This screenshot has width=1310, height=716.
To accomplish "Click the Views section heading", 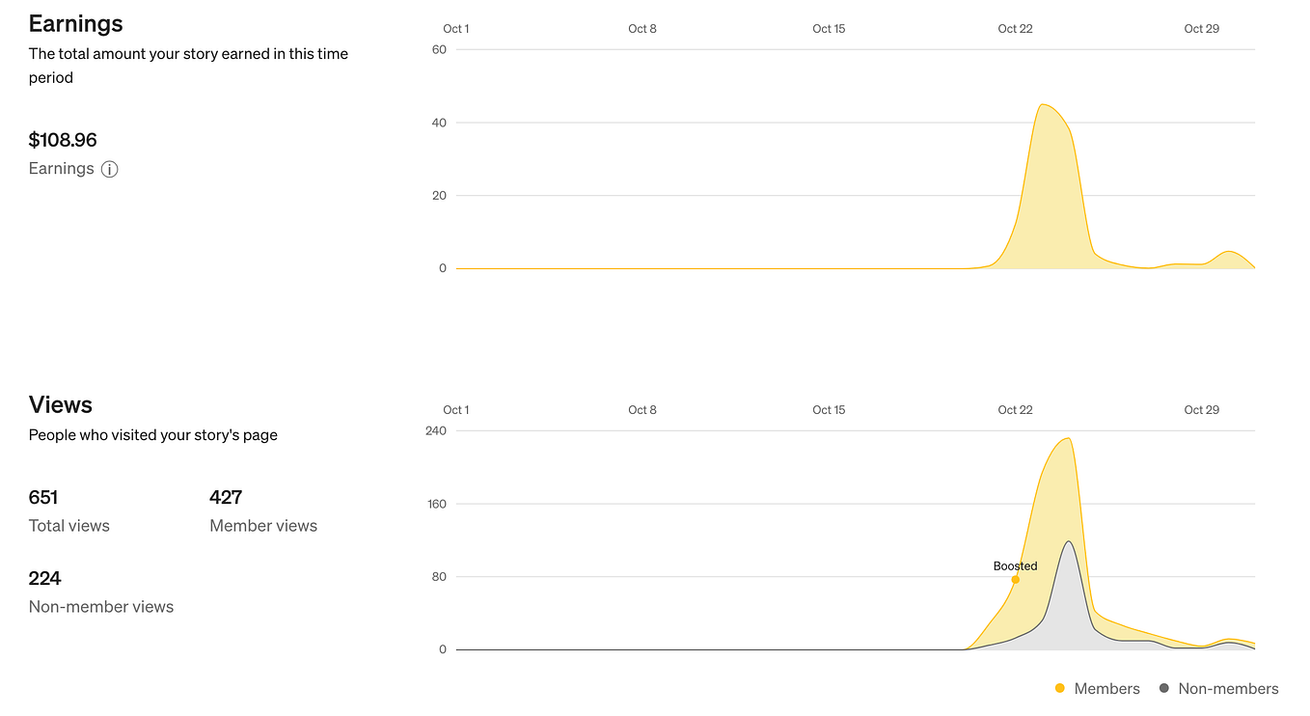I will tap(61, 404).
